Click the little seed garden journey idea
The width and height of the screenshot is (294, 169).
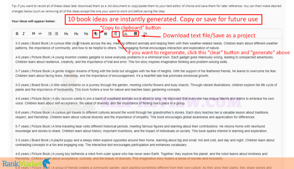tap(146, 87)
